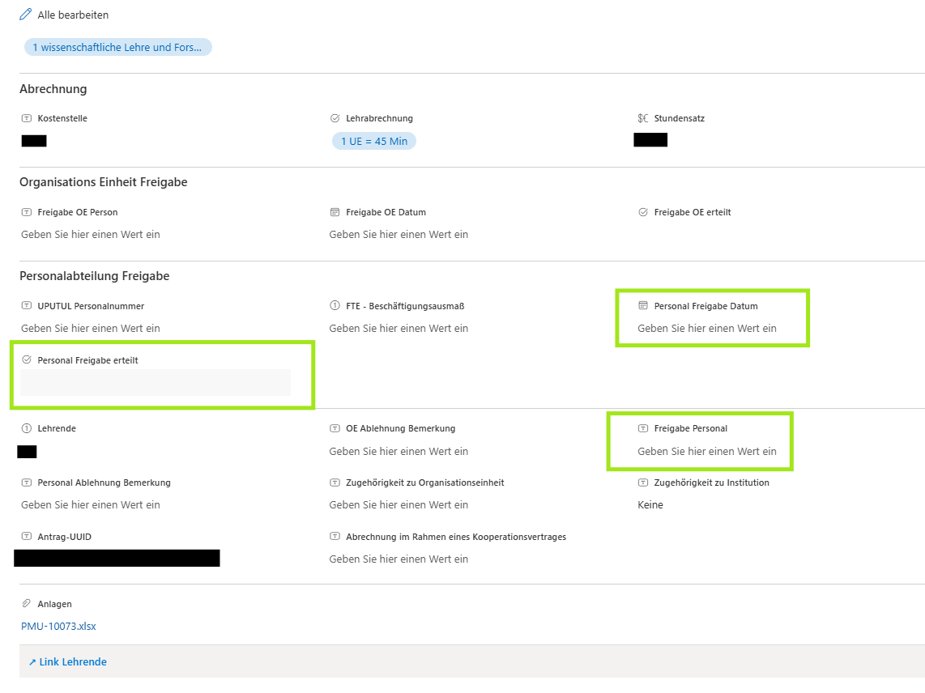Select the '1 UE = 45 Min' pill
Screen dimensions: 925x693
pyautogui.click(x=374, y=141)
